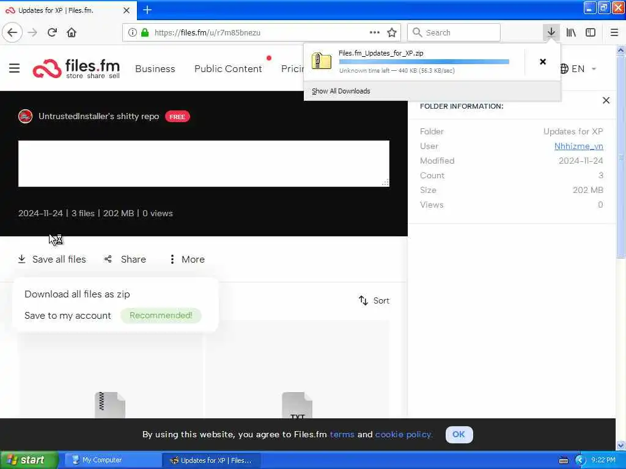Click the "2024-11-24" modified value
Image resolution: width=626 pixels, height=469 pixels.
[581, 161]
